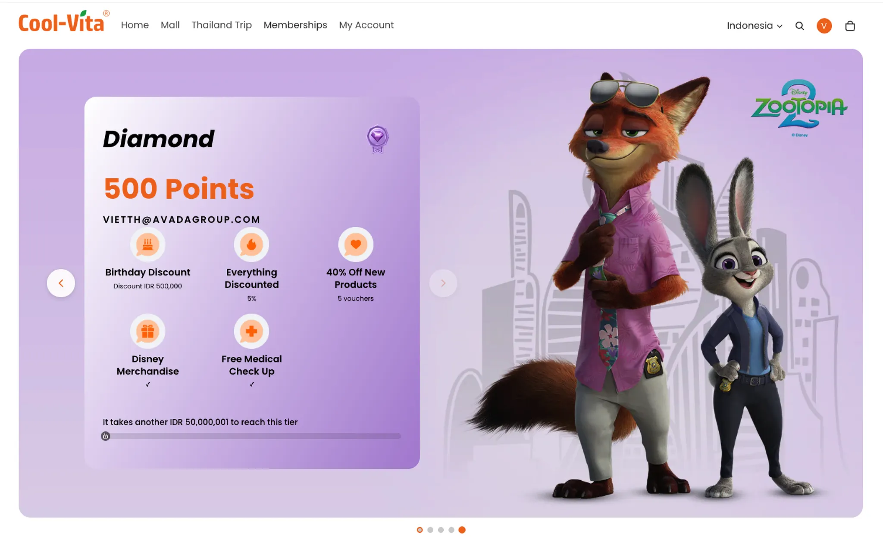Click the heart icon for 40% Off
This screenshot has width=883, height=537.
coord(355,244)
